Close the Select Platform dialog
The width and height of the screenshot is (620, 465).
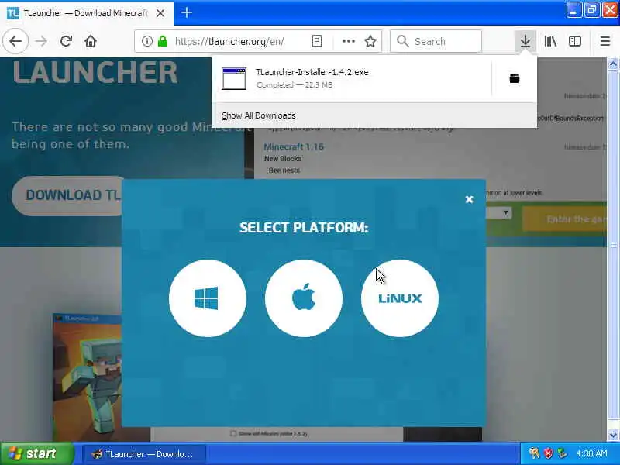[469, 199]
